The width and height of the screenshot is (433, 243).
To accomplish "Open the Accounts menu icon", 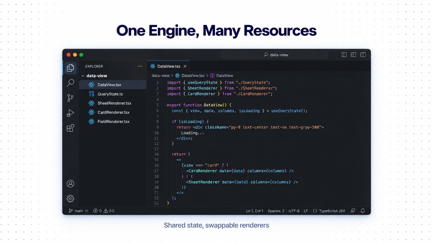I will 70,184.
